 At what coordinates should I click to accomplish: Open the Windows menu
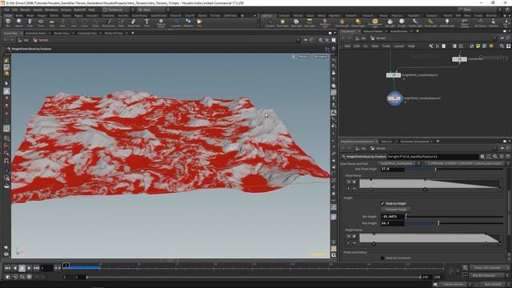[x=51, y=10]
